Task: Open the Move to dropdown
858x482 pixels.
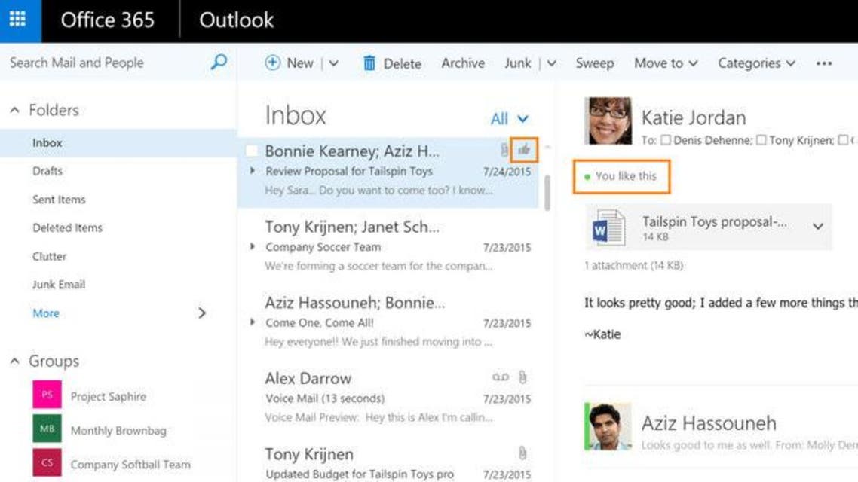Action: [x=666, y=63]
